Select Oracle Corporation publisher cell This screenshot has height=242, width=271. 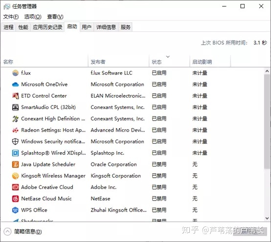(113, 164)
